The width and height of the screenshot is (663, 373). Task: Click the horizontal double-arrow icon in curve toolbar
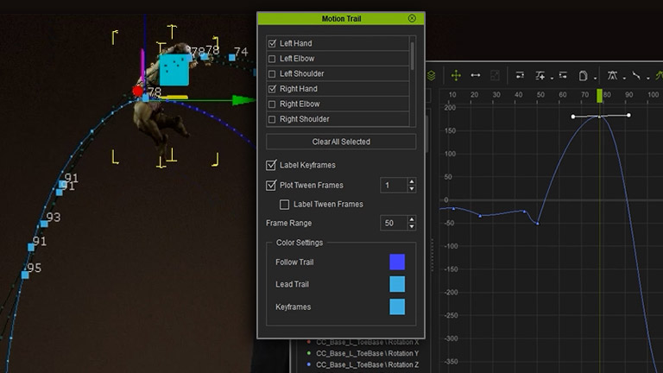(475, 76)
